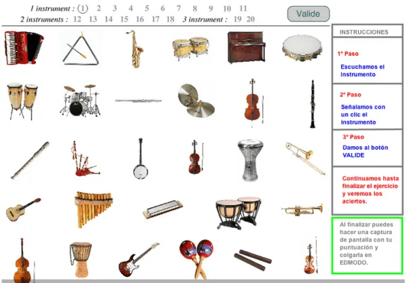
Task: Click the viola in the third row
Action: tap(196, 157)
